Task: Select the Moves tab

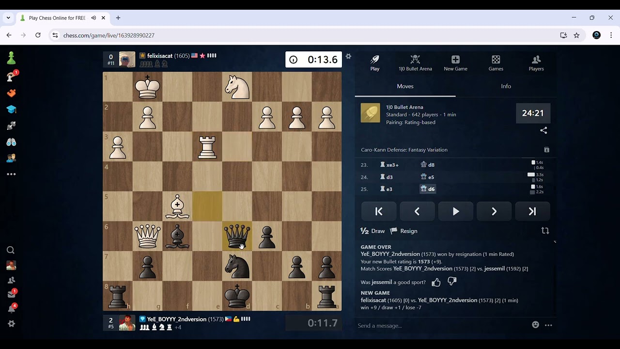Action: 405,86
